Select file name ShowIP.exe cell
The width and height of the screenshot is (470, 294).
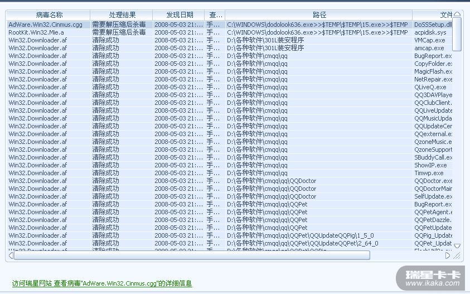[430, 165]
